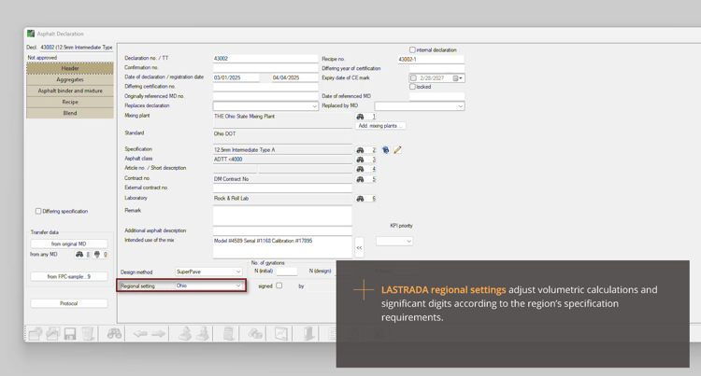Tick the 'signed' checkbox
The width and height of the screenshot is (701, 376).
click(x=279, y=285)
